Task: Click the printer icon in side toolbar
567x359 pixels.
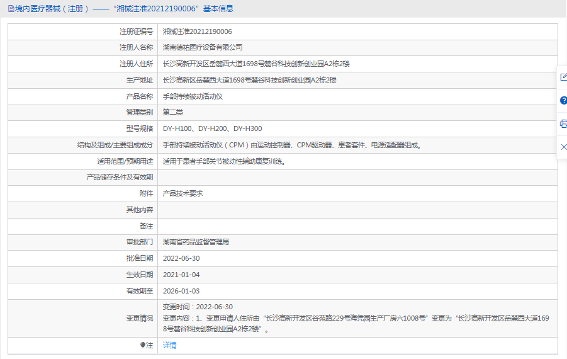Action: tap(563, 123)
